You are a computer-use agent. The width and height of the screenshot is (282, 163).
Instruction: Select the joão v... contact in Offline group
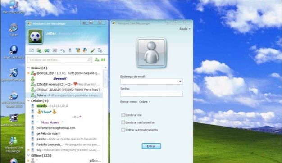pos(64,161)
